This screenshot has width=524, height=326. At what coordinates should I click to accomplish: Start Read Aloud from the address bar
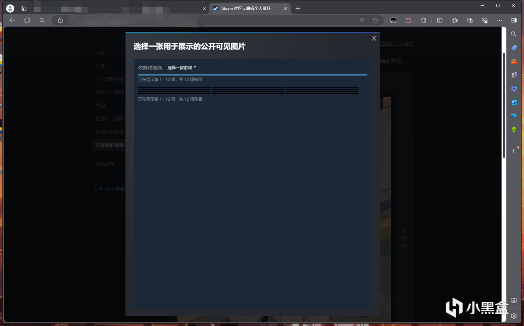[362, 20]
